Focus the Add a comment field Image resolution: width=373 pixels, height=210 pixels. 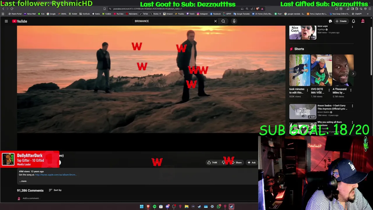[x=31, y=198]
